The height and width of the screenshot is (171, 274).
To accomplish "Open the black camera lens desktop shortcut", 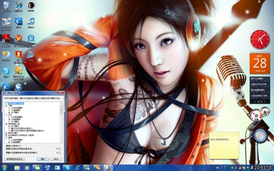I will [x=31, y=6].
